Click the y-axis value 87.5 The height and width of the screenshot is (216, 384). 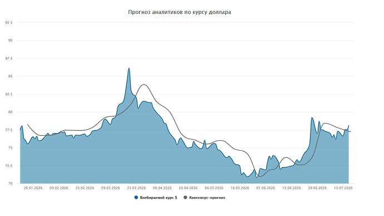tap(9, 58)
